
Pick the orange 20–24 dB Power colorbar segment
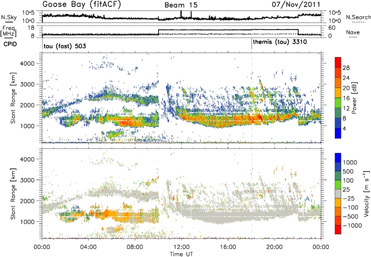[x=338, y=83]
